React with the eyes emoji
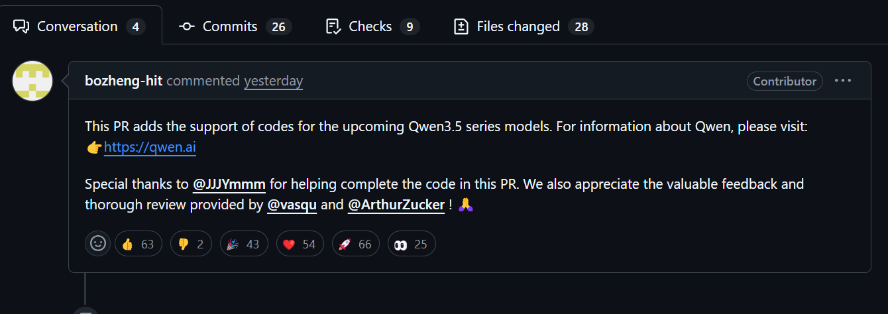Screen dimensions: 888x314 (411, 244)
